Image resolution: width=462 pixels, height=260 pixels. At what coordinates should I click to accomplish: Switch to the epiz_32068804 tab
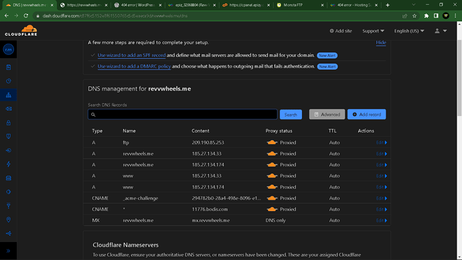[191, 5]
